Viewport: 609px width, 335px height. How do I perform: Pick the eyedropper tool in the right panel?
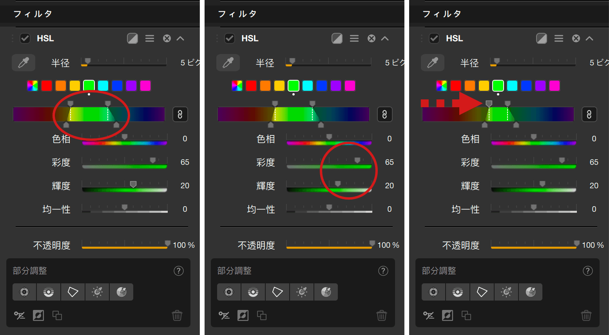433,63
